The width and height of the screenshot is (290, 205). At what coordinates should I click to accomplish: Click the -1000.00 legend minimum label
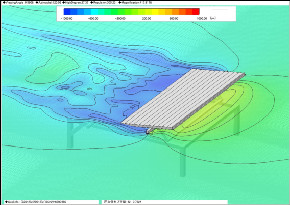[x=66, y=19]
